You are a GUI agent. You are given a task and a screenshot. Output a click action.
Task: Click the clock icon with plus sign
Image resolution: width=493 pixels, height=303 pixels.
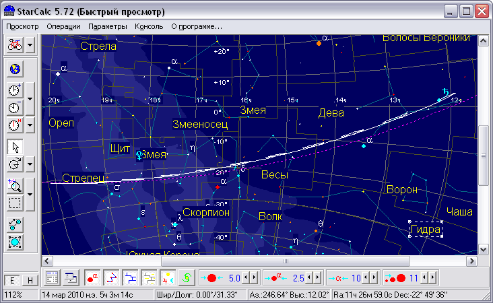tap(15, 90)
